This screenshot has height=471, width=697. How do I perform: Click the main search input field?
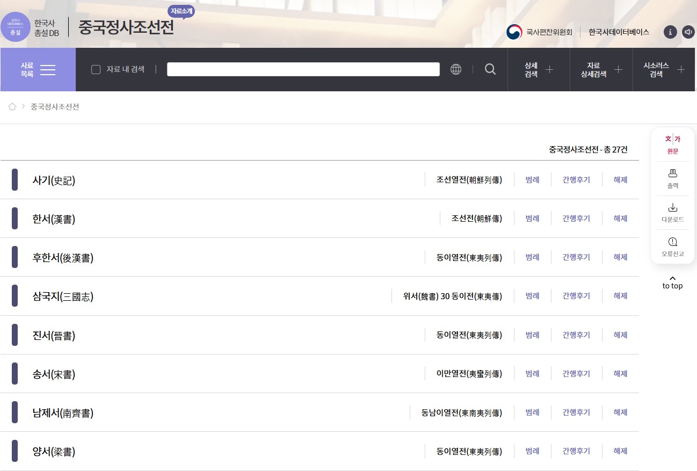tap(303, 69)
